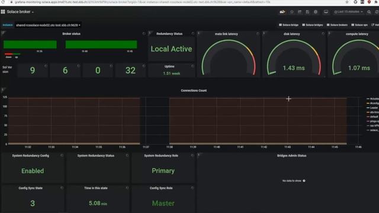Open the Solace bridges dashboard link
This screenshot has width=379, height=213.
click(312, 25)
